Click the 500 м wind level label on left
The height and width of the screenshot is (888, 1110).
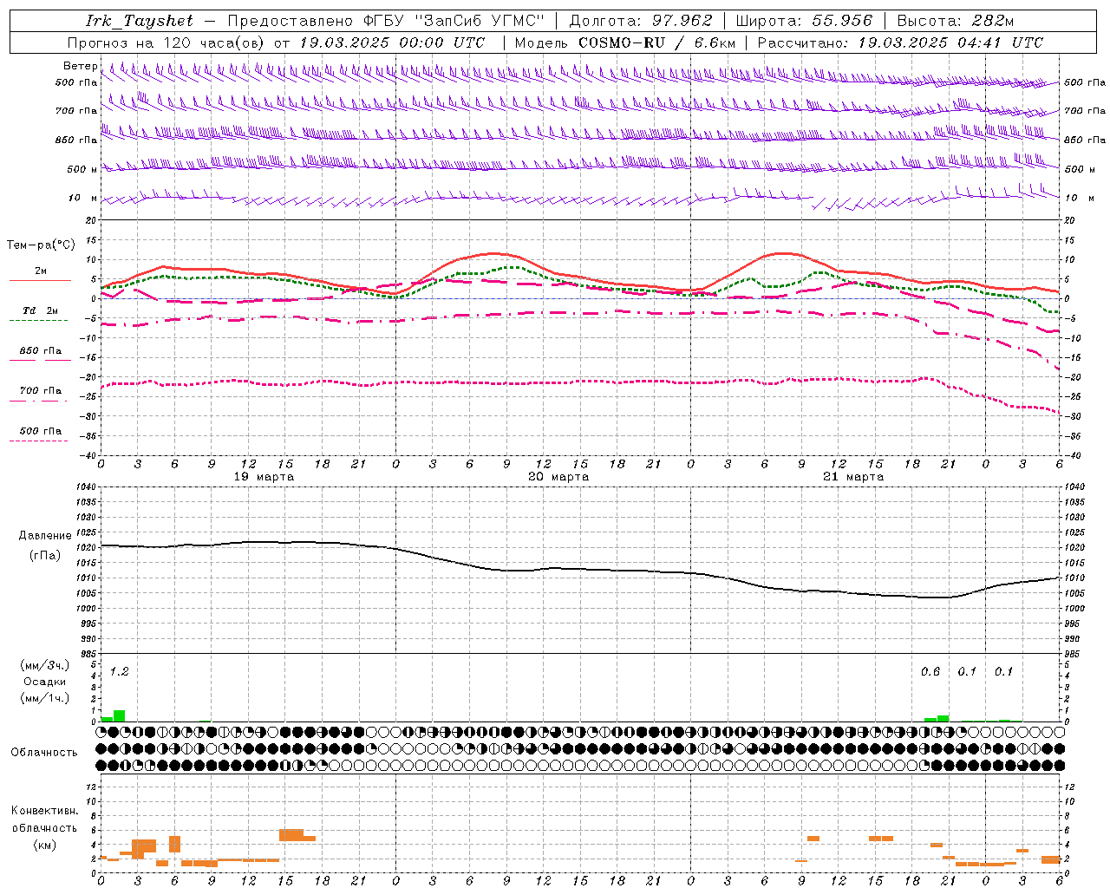[82, 169]
